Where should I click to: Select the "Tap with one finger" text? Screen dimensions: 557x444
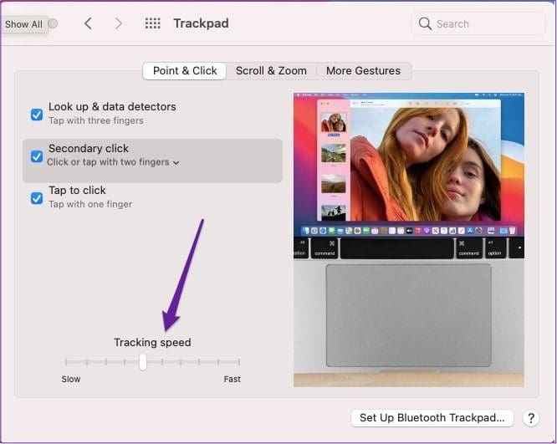pos(90,204)
